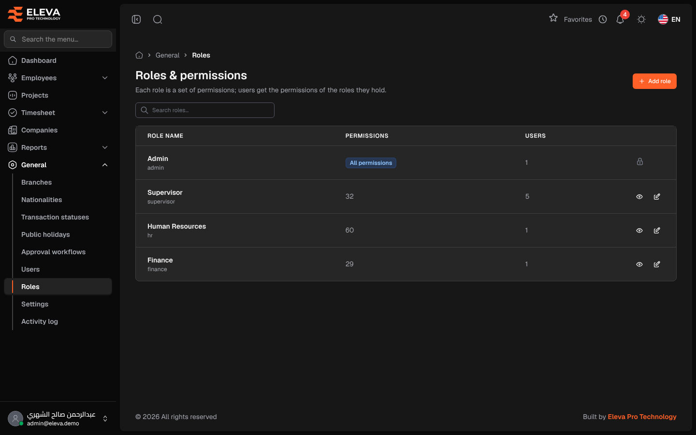Image resolution: width=696 pixels, height=435 pixels.
Task: Expand the Reports menu chevron
Action: 105,147
